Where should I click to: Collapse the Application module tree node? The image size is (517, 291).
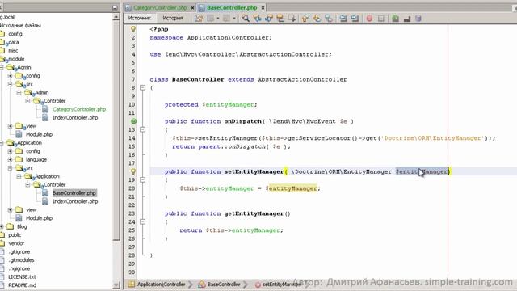pos(2,143)
